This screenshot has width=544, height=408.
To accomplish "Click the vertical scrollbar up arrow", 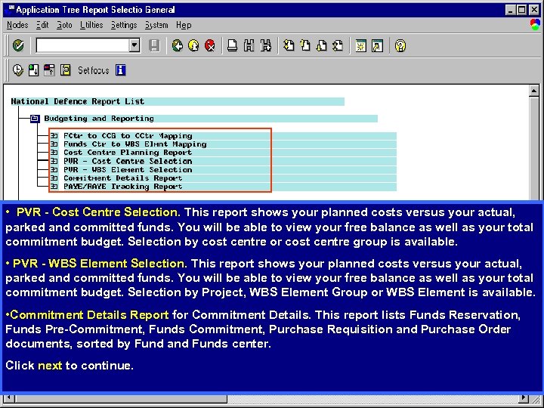I will (534, 91).
